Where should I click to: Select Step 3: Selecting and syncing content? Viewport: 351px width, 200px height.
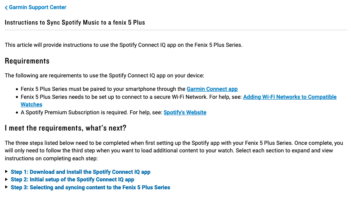pyautogui.click(x=90, y=187)
